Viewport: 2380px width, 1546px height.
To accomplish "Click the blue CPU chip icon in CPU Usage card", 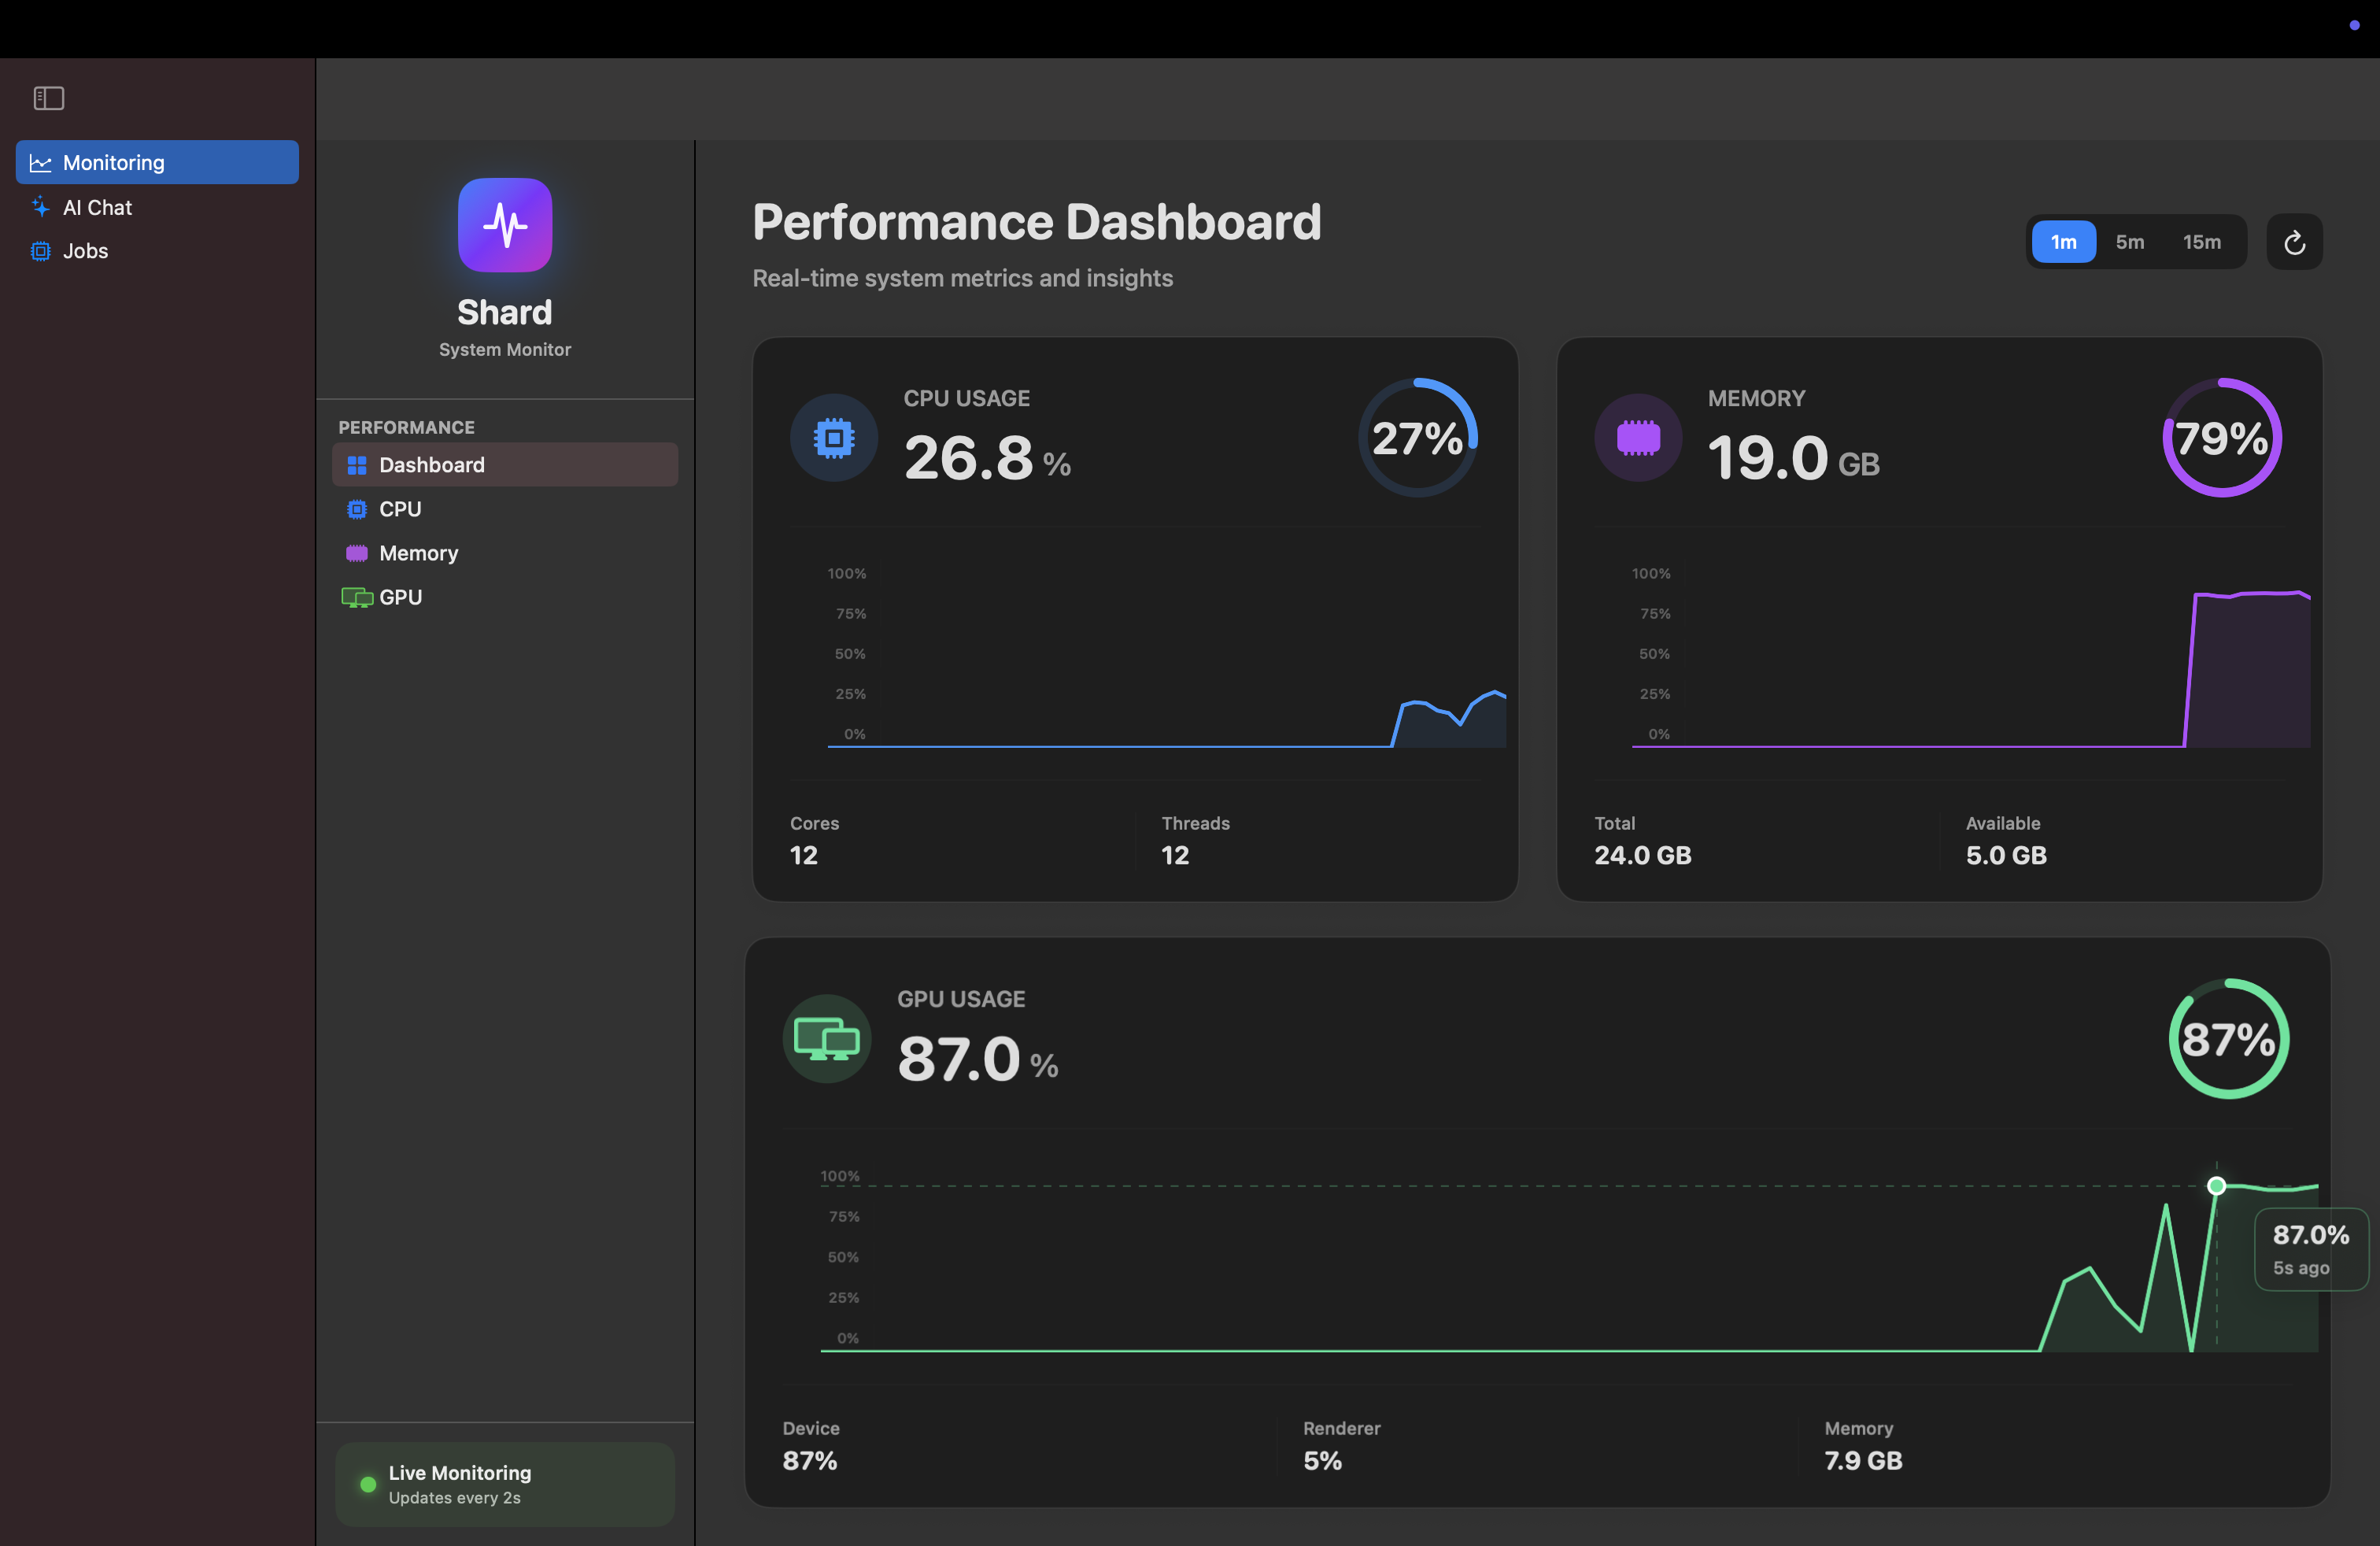I will pos(833,438).
